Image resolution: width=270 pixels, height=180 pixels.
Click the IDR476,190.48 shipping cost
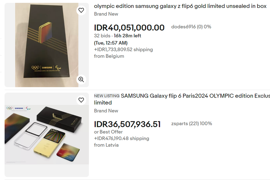coord(121,138)
